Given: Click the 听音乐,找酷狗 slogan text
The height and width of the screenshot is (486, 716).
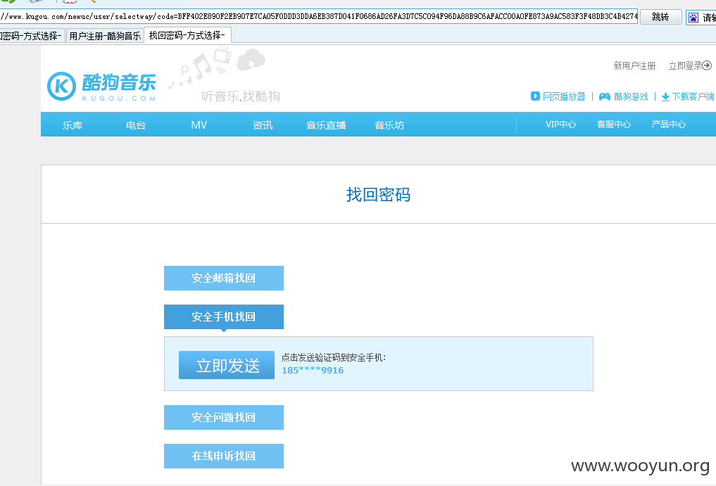Looking at the screenshot, I should (x=241, y=96).
